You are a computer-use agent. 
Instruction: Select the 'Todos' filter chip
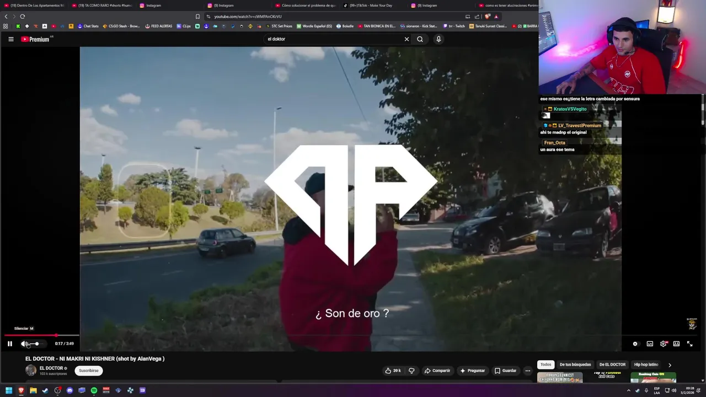click(545, 364)
